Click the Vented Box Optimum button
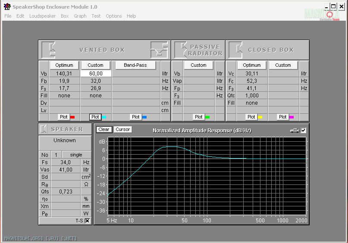This screenshot has width=348, height=243. click(64, 65)
